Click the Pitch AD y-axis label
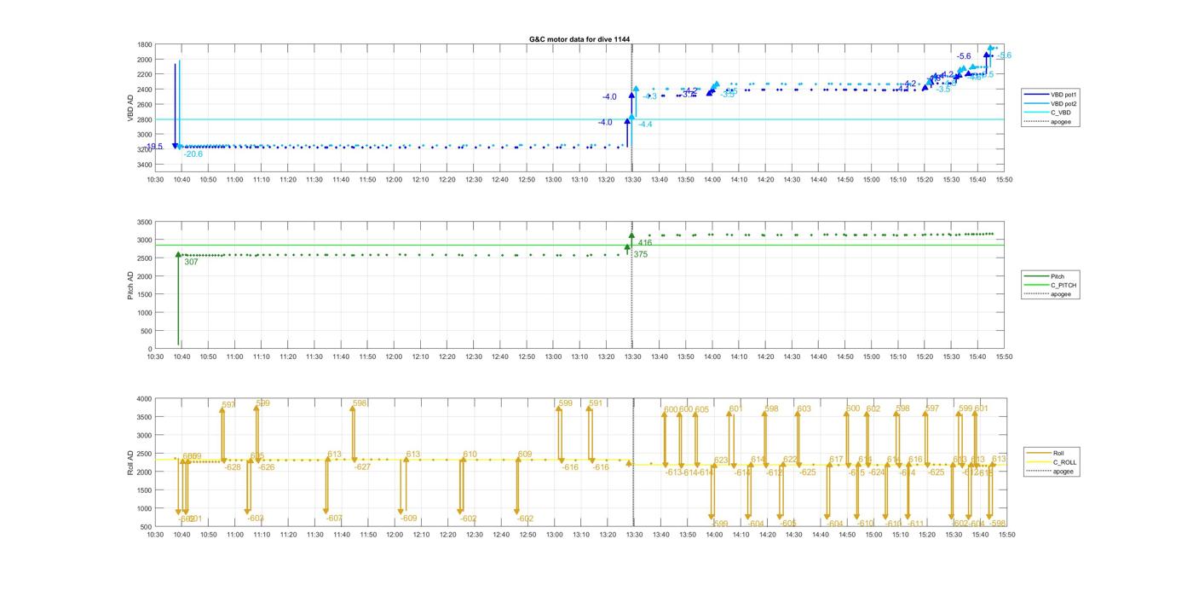This screenshot has height=591, width=1193. (x=130, y=285)
